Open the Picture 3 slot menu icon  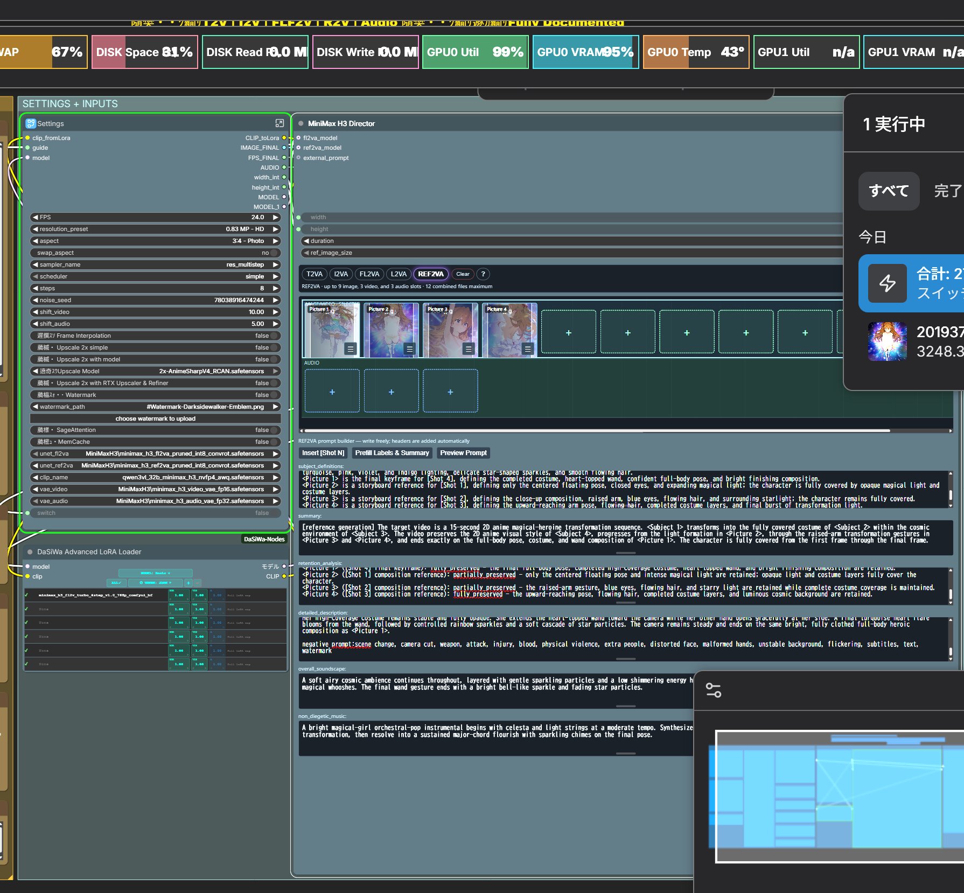pyautogui.click(x=469, y=349)
